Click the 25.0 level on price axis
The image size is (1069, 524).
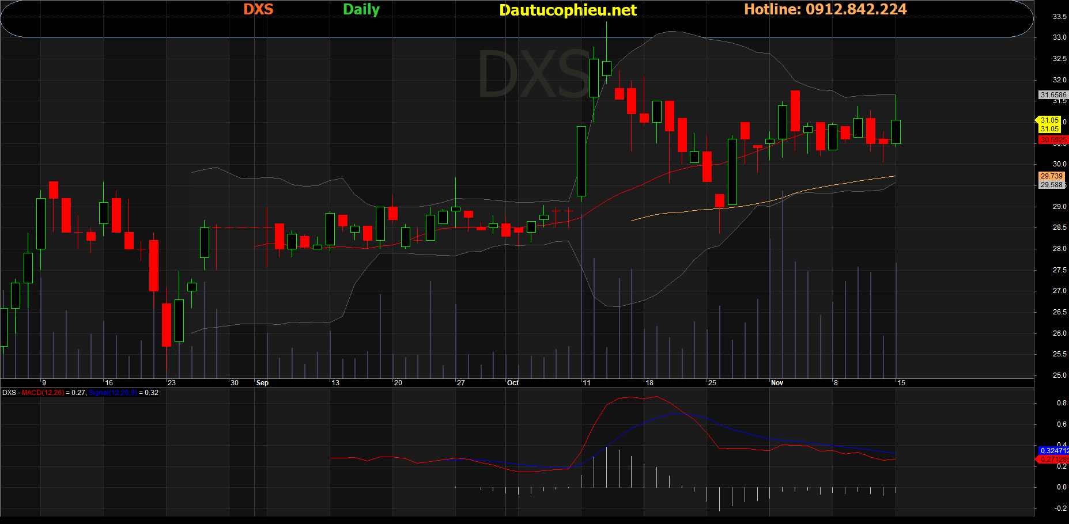1059,375
